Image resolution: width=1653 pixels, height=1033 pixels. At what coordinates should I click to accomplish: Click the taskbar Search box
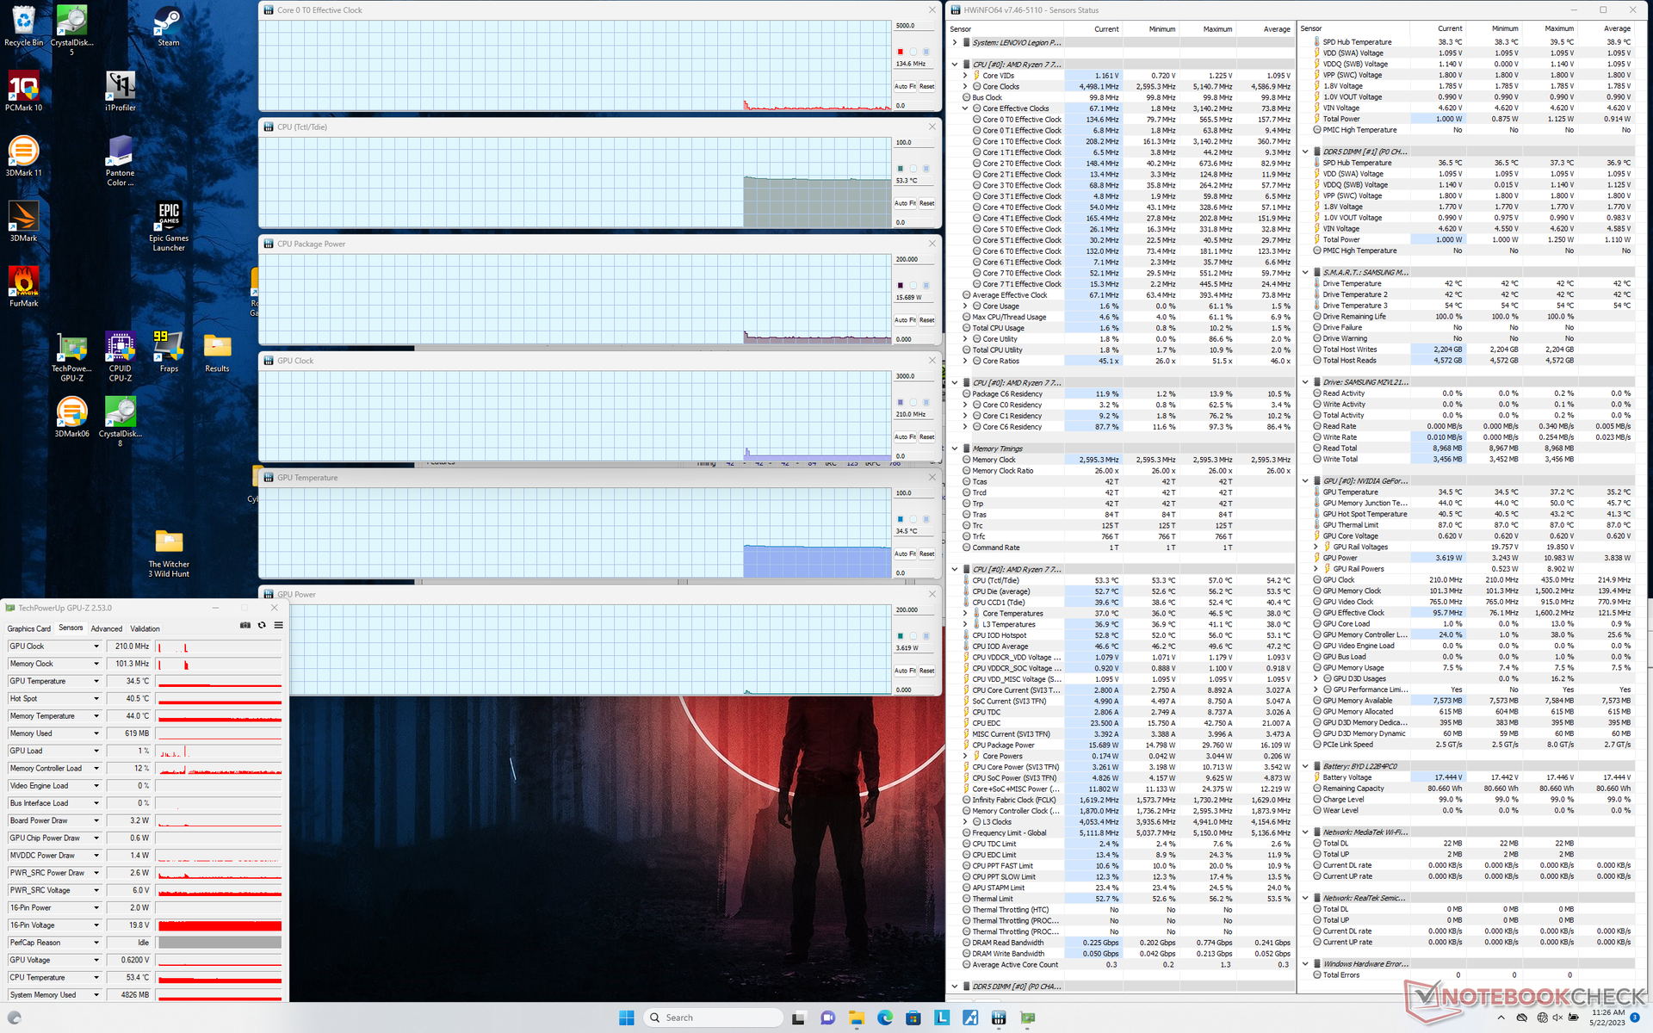pyautogui.click(x=713, y=1018)
